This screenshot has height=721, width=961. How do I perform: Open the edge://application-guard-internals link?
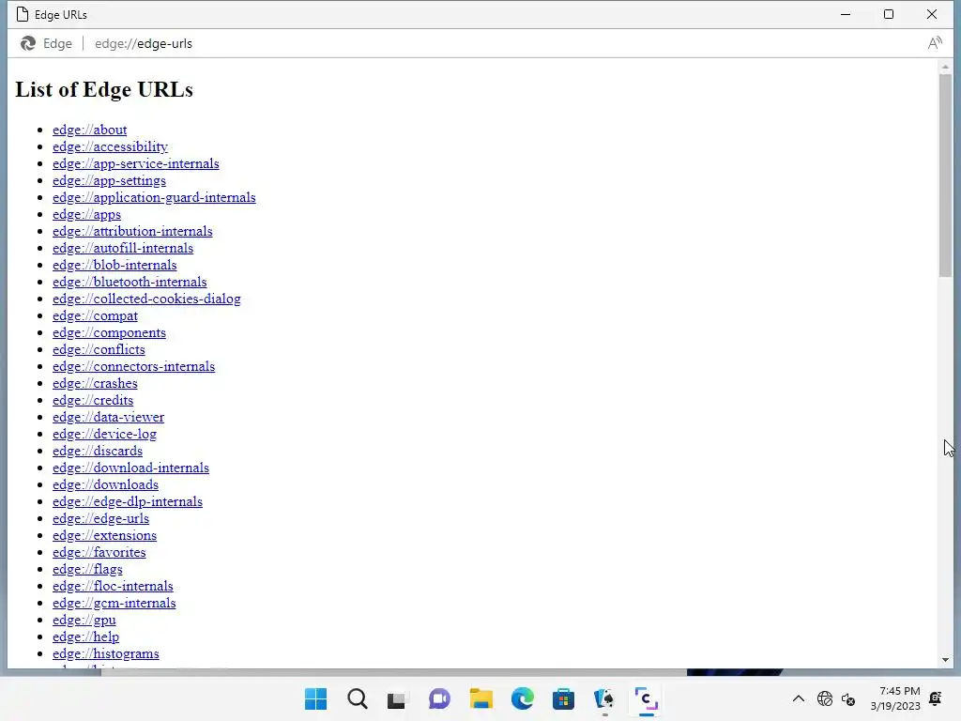click(x=154, y=197)
